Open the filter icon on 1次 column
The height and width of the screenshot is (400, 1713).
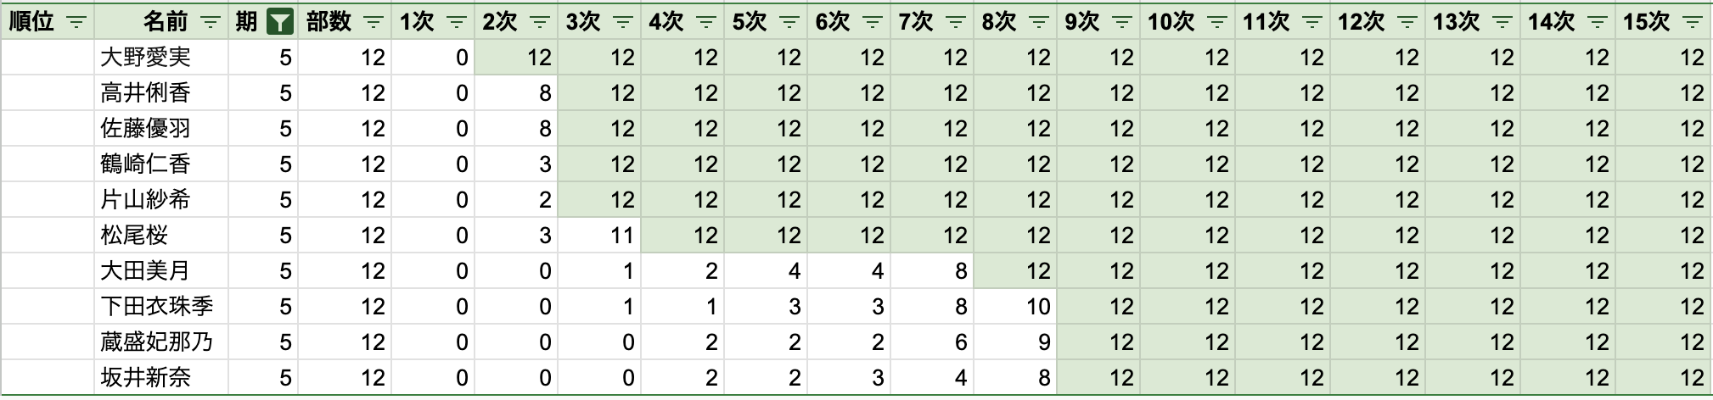coord(457,22)
